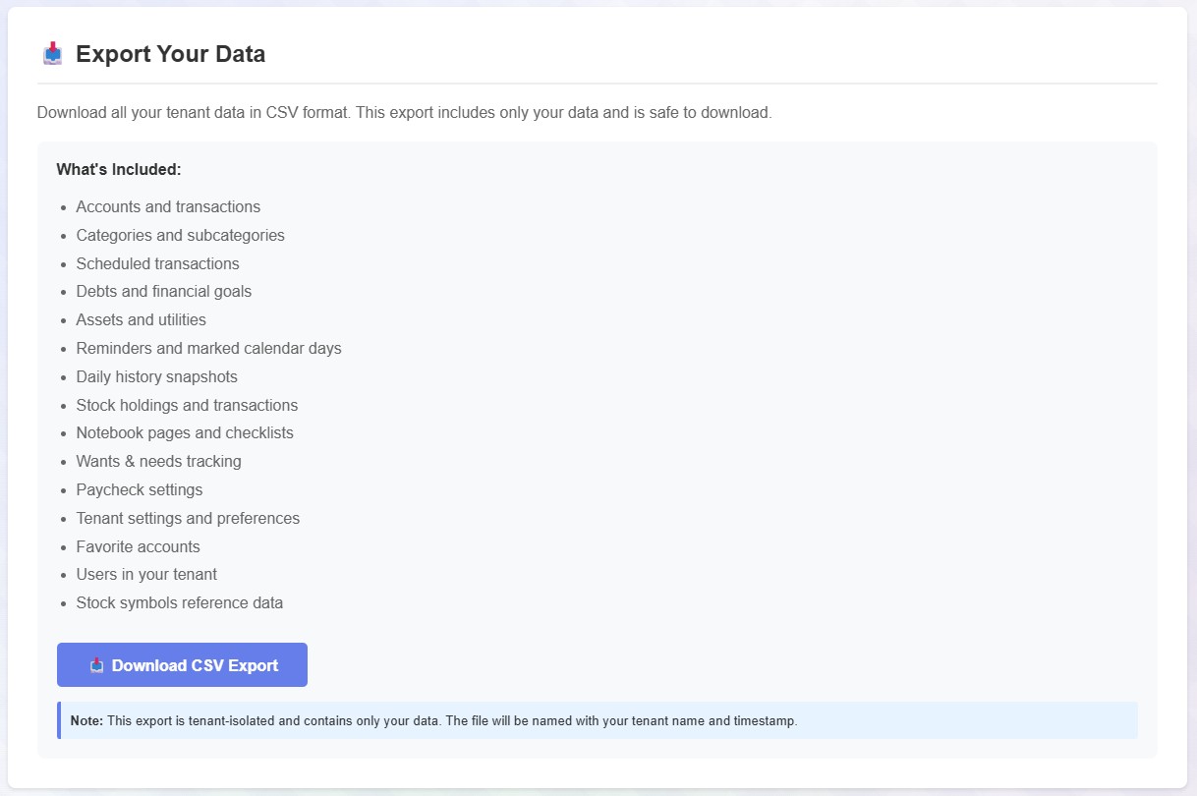Click the Assets and utilities entry
The height and width of the screenshot is (796, 1197).
tap(141, 319)
